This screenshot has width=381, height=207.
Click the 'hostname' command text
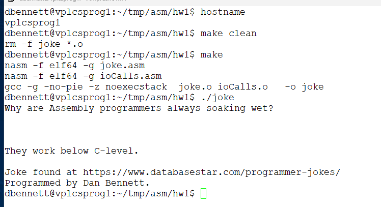click(223, 12)
